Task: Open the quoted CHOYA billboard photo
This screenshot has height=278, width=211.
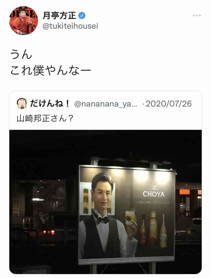Action: (105, 202)
